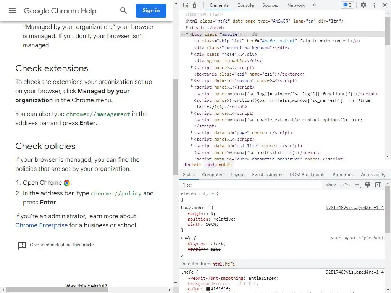
Task: Expand the script data-id common node
Action: 192,80
